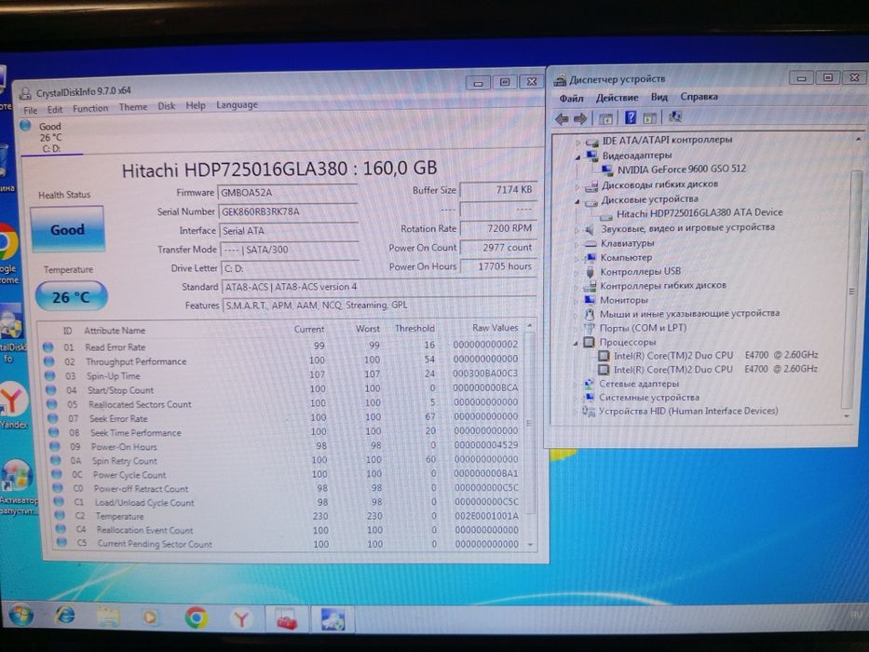The height and width of the screenshot is (652, 869).
Task: Select the Current Pending Sector Count row
Action: 288,544
